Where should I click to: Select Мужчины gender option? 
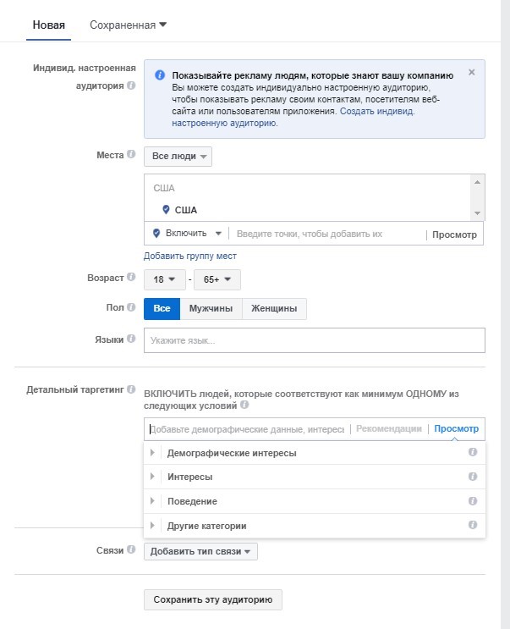click(211, 308)
